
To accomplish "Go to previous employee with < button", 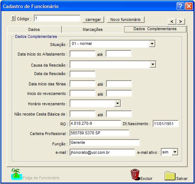I will pos(172,21).
